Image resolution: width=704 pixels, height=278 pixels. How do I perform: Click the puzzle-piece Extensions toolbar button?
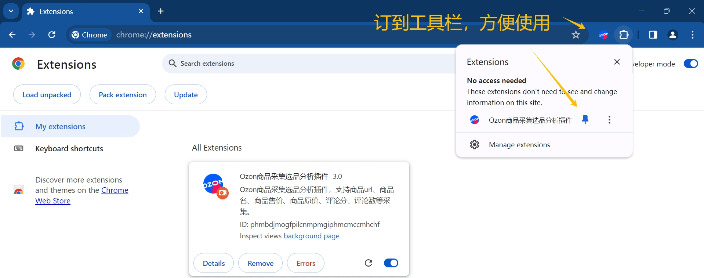pos(624,35)
